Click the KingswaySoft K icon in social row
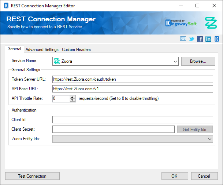223x185 pixels. pyautogui.click(x=217, y=39)
